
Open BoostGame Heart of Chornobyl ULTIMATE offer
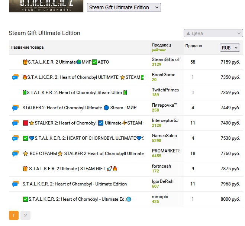point(83,77)
